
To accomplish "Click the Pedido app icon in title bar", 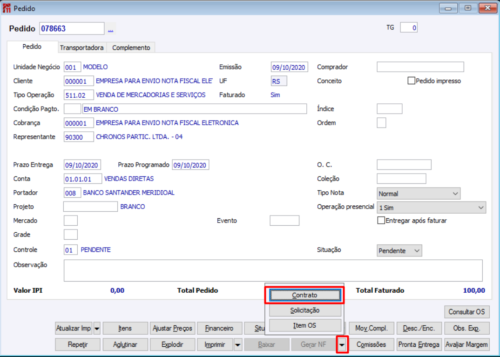I will tap(7, 8).
